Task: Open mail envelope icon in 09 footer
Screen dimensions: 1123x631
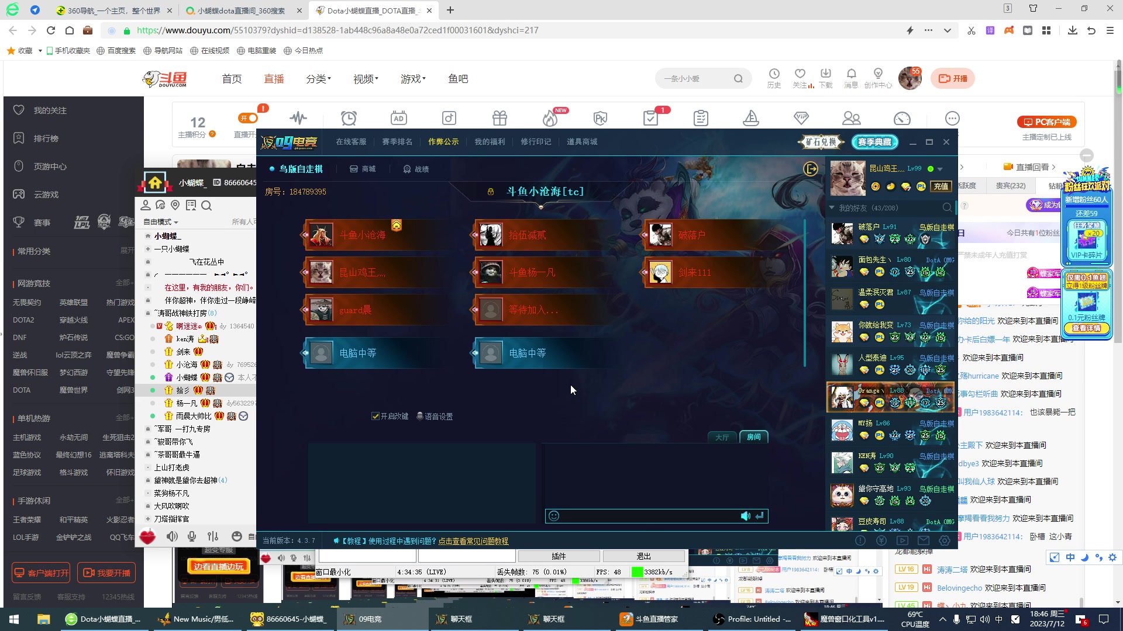Action: tap(923, 540)
